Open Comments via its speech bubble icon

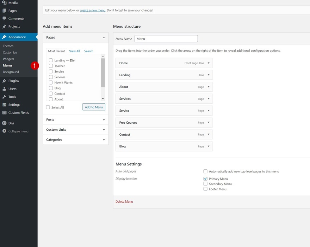click(x=5, y=19)
